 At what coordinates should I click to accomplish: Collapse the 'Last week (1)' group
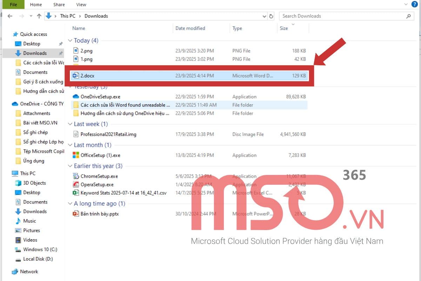point(70,124)
